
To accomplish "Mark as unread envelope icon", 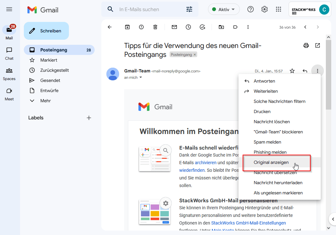I will pyautogui.click(x=174, y=27).
